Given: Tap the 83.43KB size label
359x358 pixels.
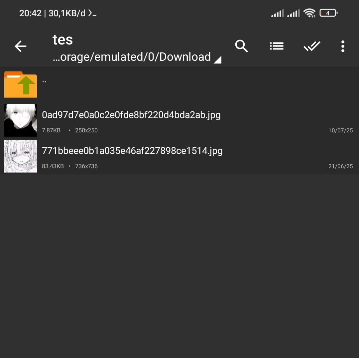Looking at the screenshot, I should click(53, 166).
